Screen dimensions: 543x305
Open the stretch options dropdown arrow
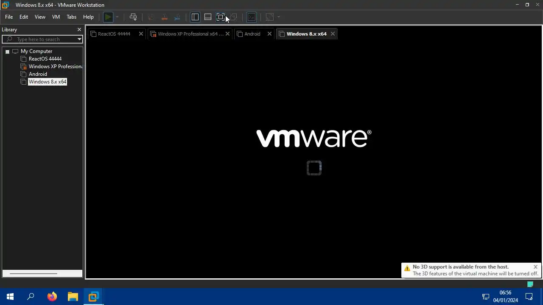[x=279, y=17]
